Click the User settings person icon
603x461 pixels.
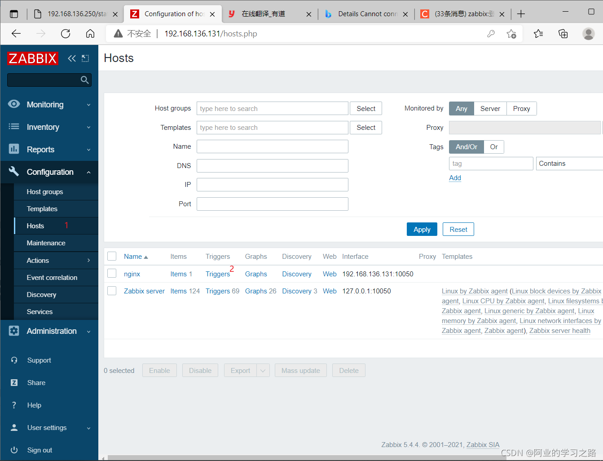(x=14, y=427)
